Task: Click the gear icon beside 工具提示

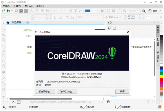Action: [4, 107]
